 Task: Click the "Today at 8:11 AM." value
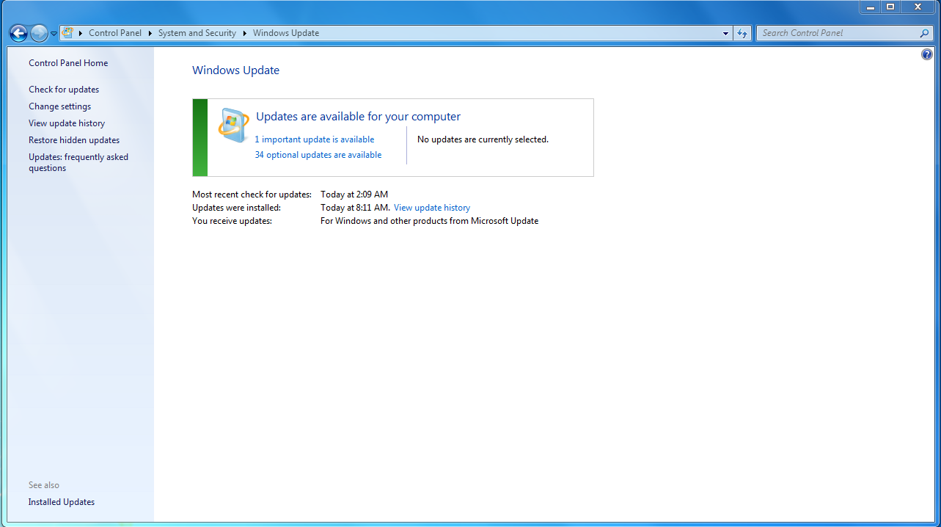(x=356, y=208)
